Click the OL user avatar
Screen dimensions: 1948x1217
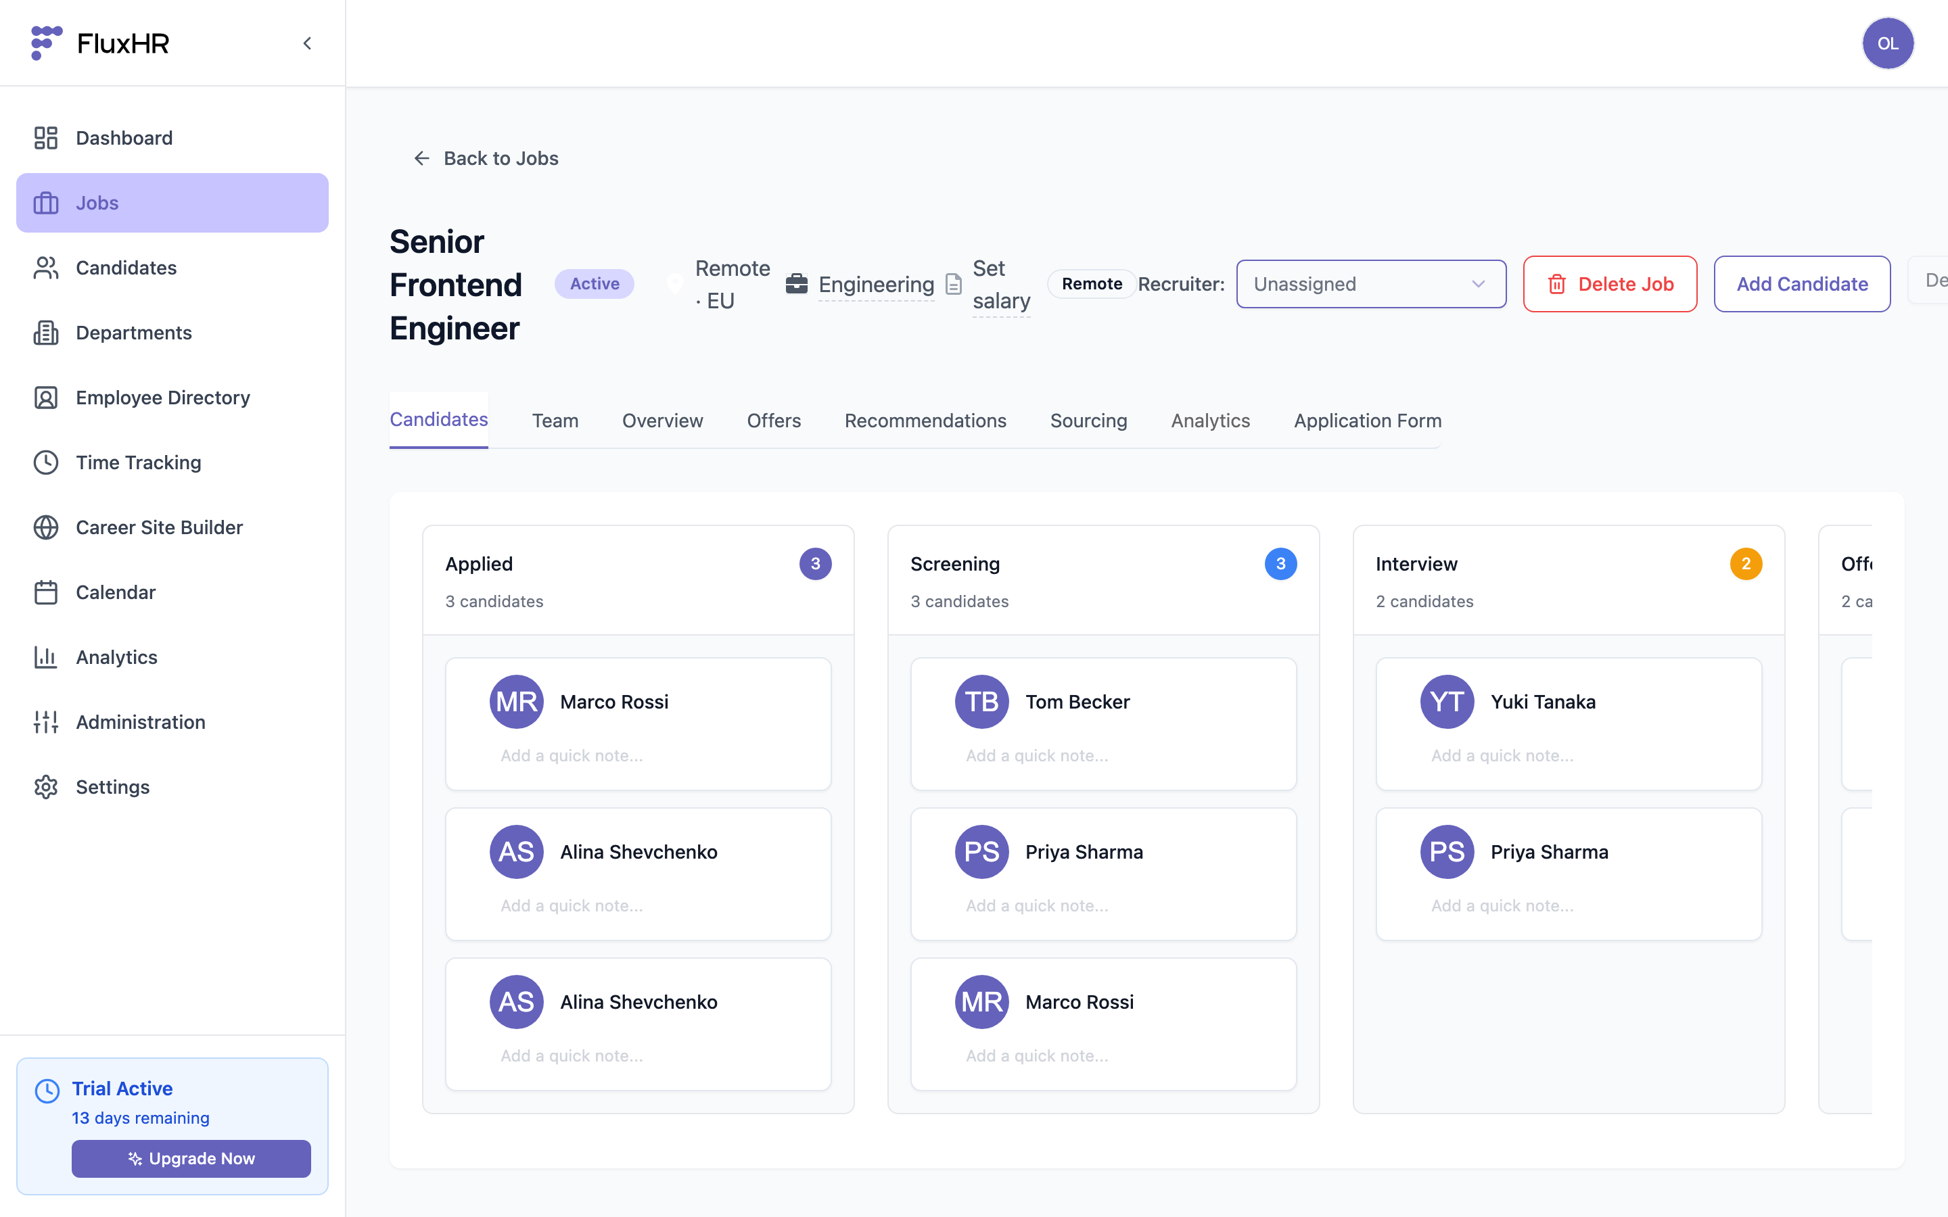(x=1888, y=43)
